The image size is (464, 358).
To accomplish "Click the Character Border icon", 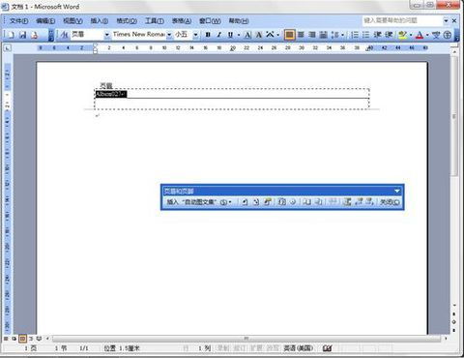I will point(247,35).
